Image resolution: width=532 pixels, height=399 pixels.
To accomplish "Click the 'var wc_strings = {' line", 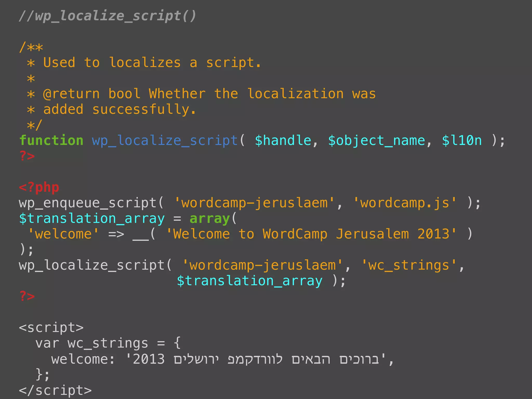I will pos(108,343).
